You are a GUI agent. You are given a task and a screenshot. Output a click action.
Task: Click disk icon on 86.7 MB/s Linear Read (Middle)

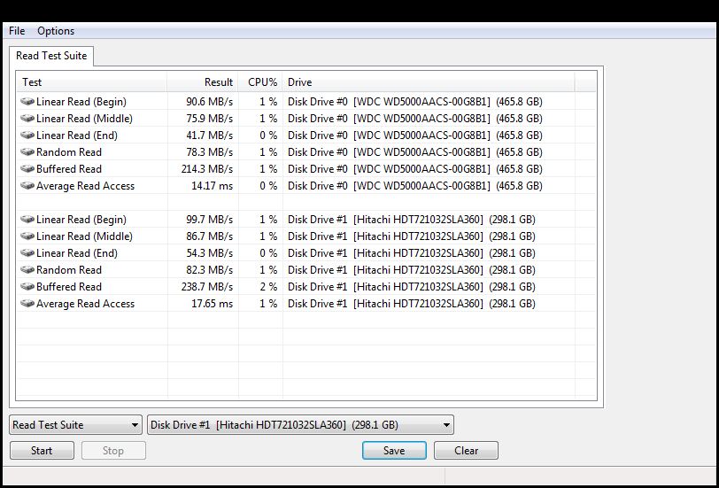27,236
